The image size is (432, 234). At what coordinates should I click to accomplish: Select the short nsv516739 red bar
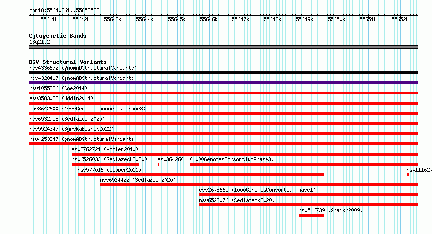pyautogui.click(x=312, y=215)
